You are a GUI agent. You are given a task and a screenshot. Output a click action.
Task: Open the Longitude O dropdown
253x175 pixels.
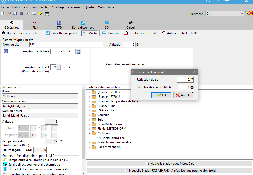(23, 135)
